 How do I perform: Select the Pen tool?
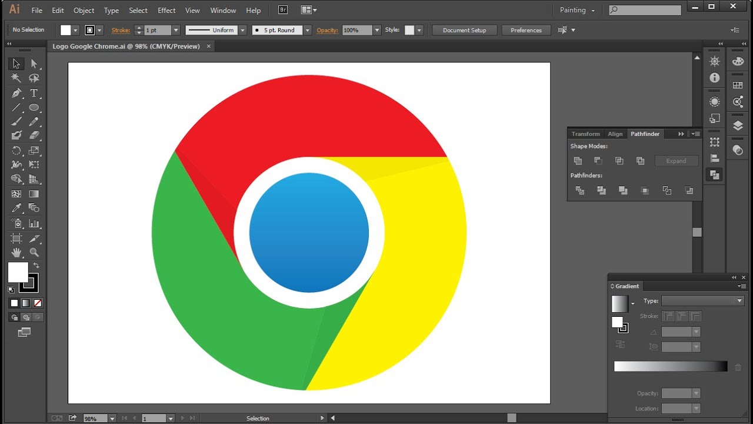(16, 93)
